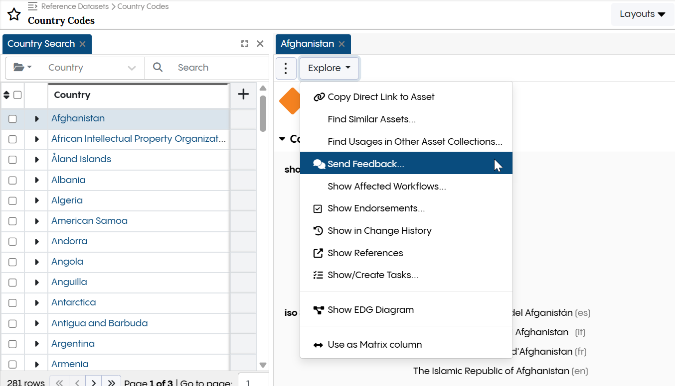Screen dimensions: 675x386
Task: Open the three-dot kebab menu beside Explore
Action: coord(286,68)
